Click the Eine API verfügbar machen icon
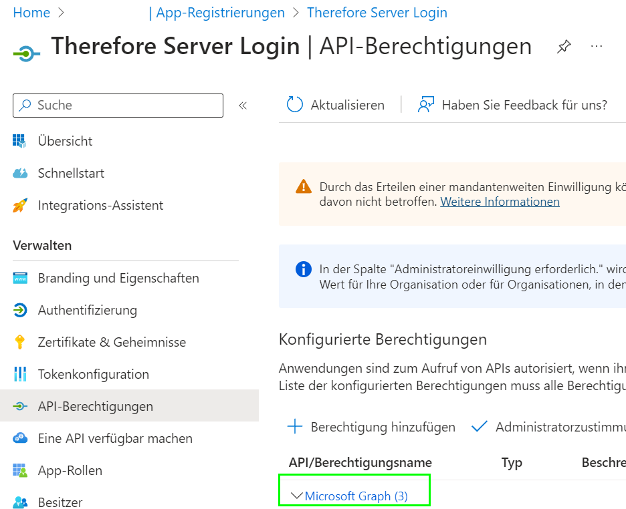 tap(20, 438)
